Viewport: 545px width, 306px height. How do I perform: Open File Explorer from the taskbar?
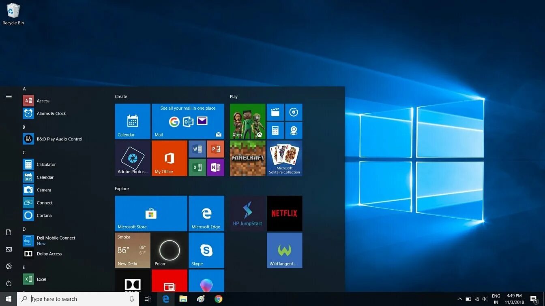(x=183, y=299)
